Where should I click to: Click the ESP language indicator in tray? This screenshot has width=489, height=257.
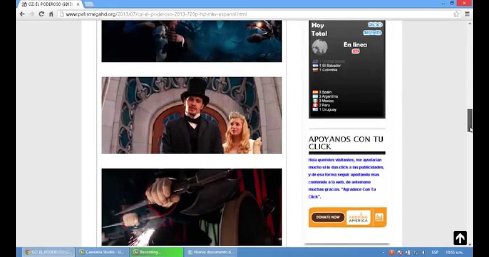tap(435, 253)
